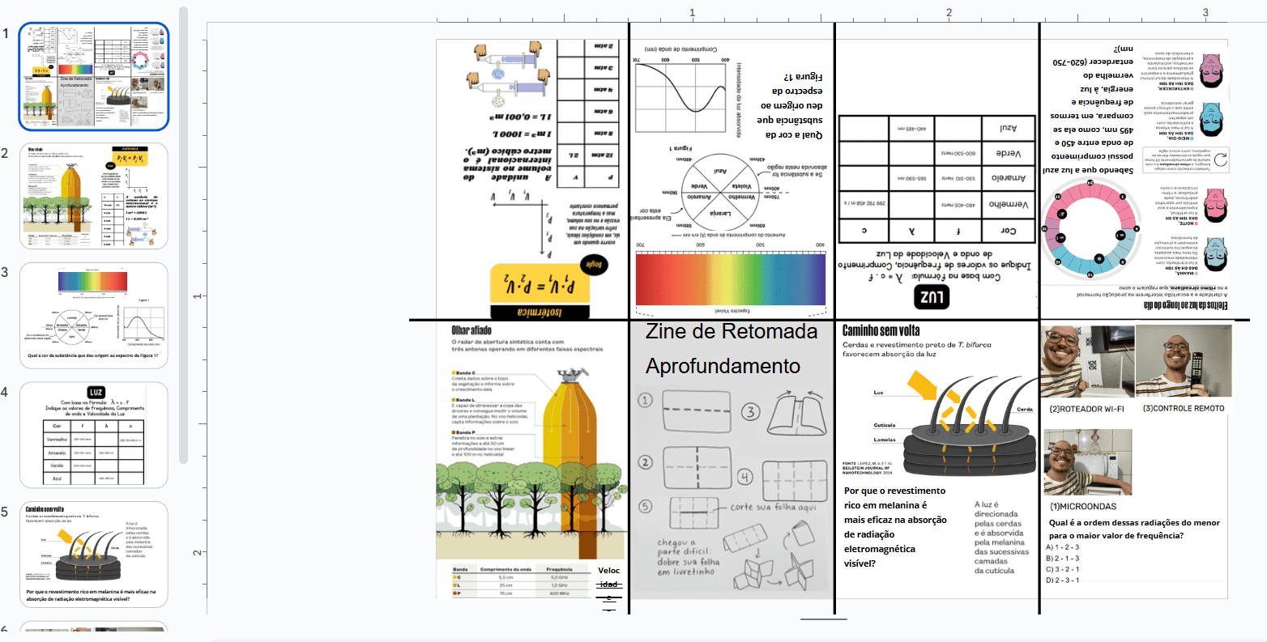The height and width of the screenshot is (642, 1267).
Task: Select the 'Zine de Retomada' title on canvas
Action: (x=732, y=331)
